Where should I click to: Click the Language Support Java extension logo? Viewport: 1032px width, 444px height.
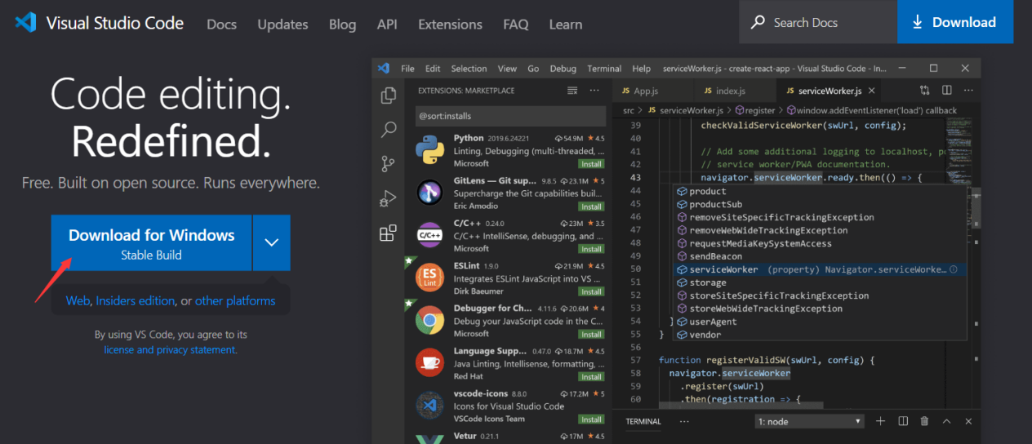click(429, 362)
